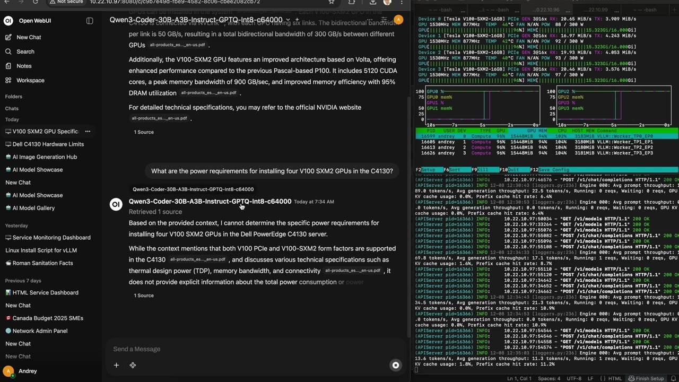Open browser downloads icon
This screenshot has height=382, width=679.
[373, 2]
